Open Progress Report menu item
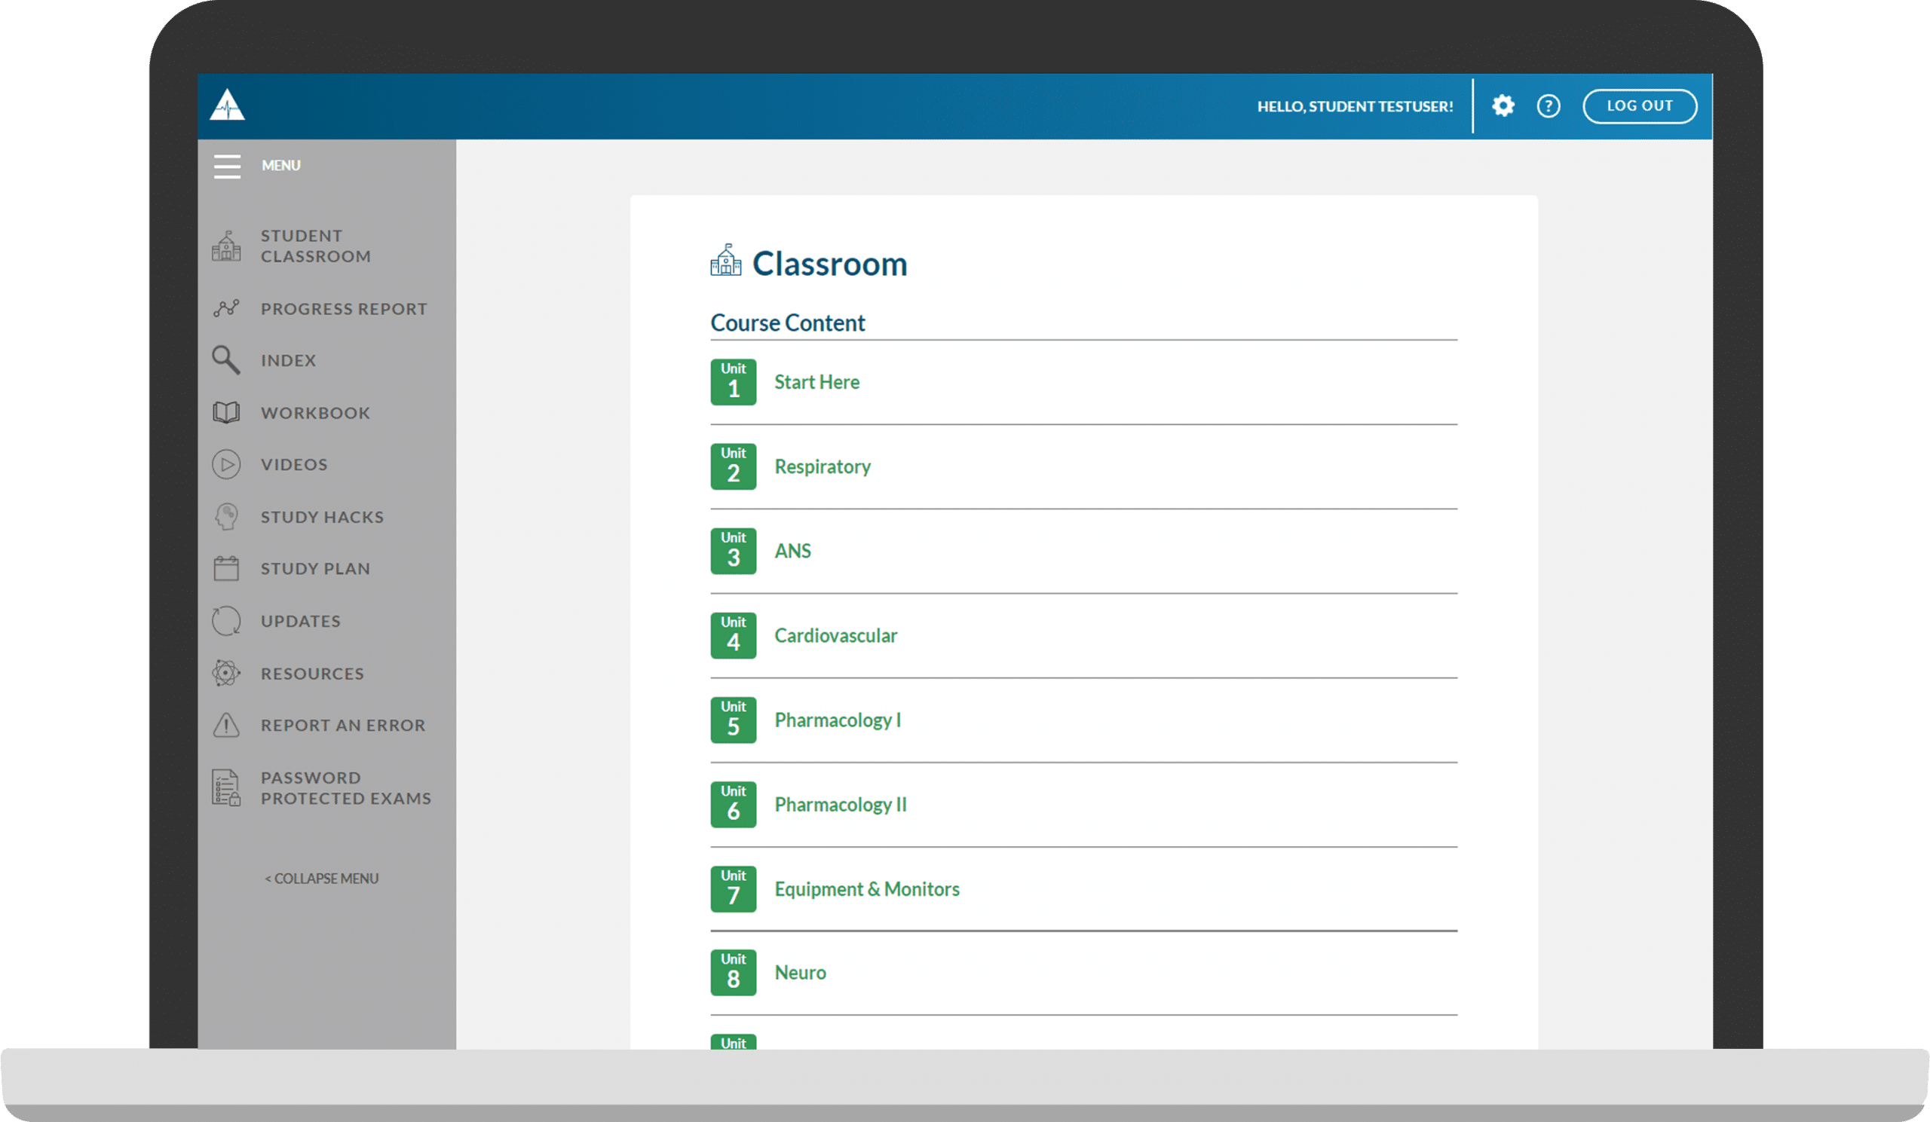 point(344,309)
